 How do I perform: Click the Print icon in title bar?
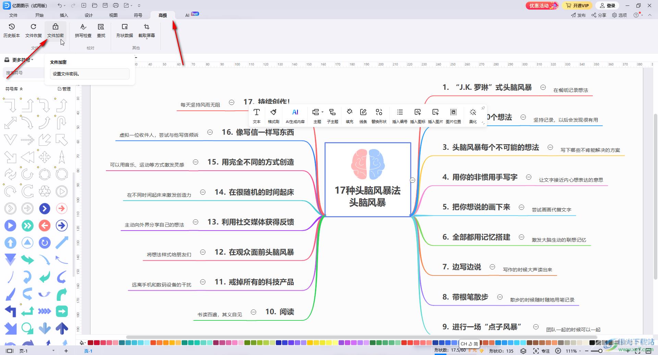(x=116, y=5)
